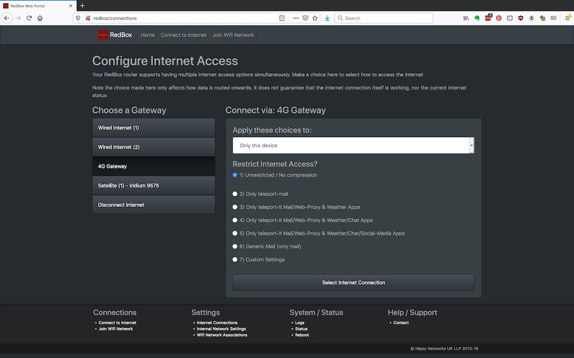Click the tracking protection shield icon

[x=78, y=18]
